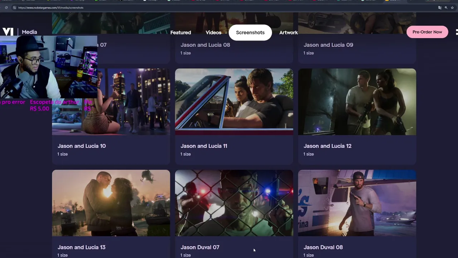Viewport: 458px width, 258px height.
Task: Open the Jason and Lucia 13 sunset image
Action: tap(111, 203)
